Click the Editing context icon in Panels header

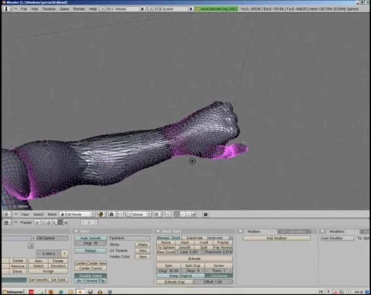pos(60,222)
